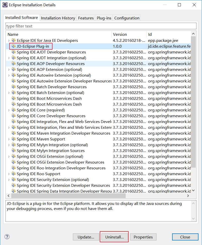
Task: Expand Spring IDE Mylyn Integration (optional)
Action: coord(9,145)
